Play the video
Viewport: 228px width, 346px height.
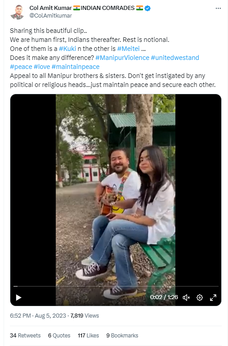coord(18,297)
